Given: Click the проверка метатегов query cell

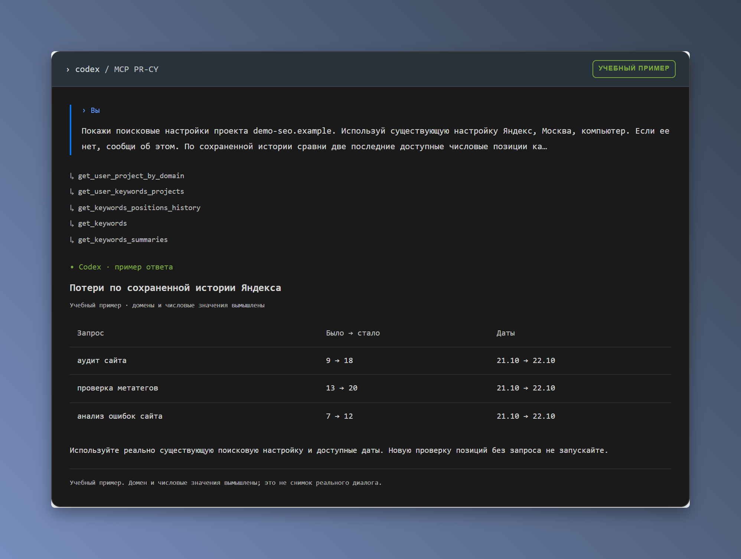Looking at the screenshot, I should click(x=118, y=388).
